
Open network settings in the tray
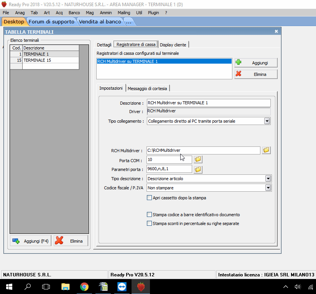coord(311,287)
